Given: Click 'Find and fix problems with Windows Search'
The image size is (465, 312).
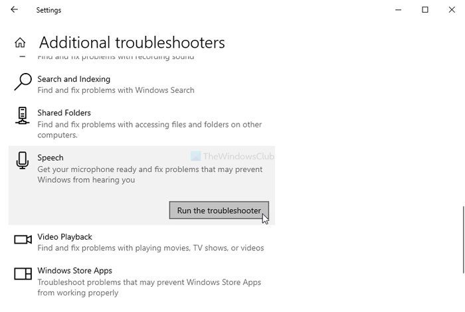Looking at the screenshot, I should [116, 90].
